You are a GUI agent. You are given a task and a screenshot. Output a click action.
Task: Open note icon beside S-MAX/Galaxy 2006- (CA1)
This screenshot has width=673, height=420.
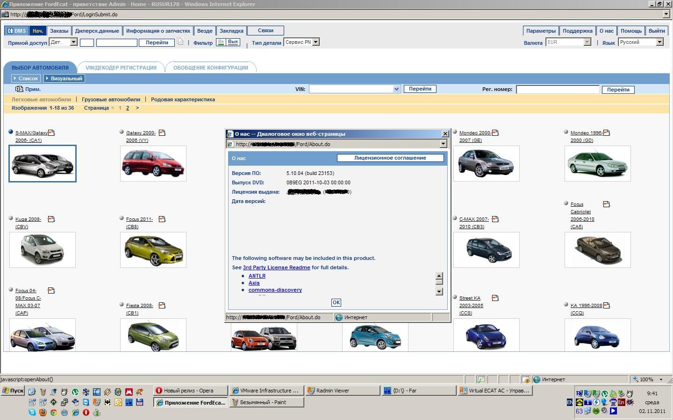pos(51,133)
